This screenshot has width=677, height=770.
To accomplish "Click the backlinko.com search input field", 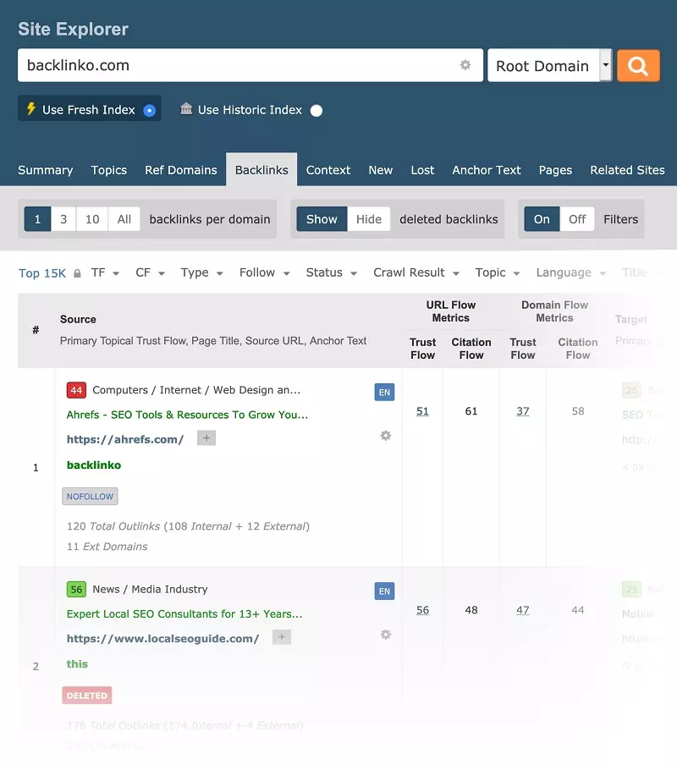I will (x=237, y=65).
